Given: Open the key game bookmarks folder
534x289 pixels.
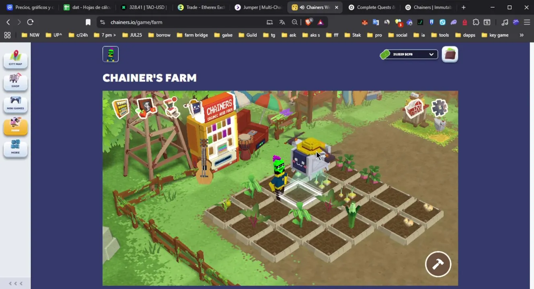Looking at the screenshot, I should (495, 35).
